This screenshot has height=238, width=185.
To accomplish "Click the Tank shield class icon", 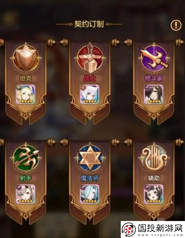I will (26, 58).
